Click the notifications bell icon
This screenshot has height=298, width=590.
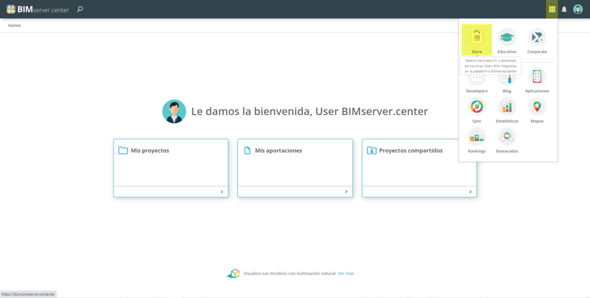pos(564,9)
